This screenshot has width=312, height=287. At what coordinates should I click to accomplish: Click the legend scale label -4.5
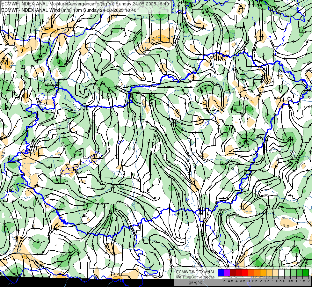230,281
